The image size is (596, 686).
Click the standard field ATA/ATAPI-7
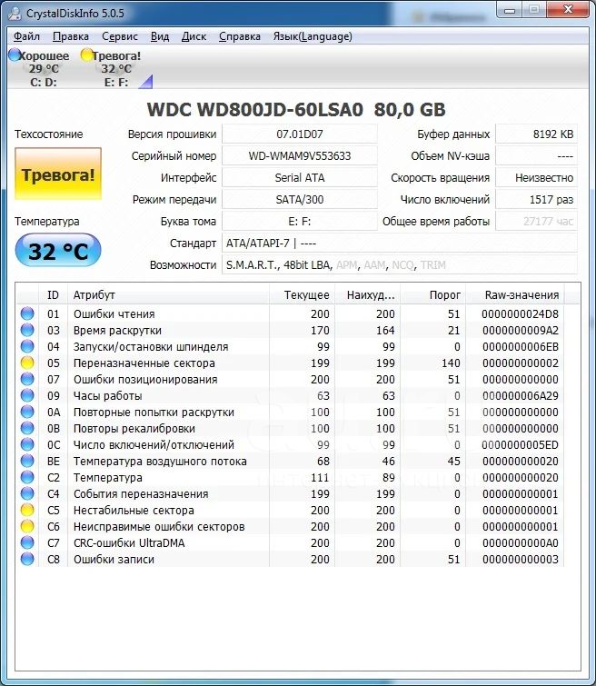(x=400, y=244)
